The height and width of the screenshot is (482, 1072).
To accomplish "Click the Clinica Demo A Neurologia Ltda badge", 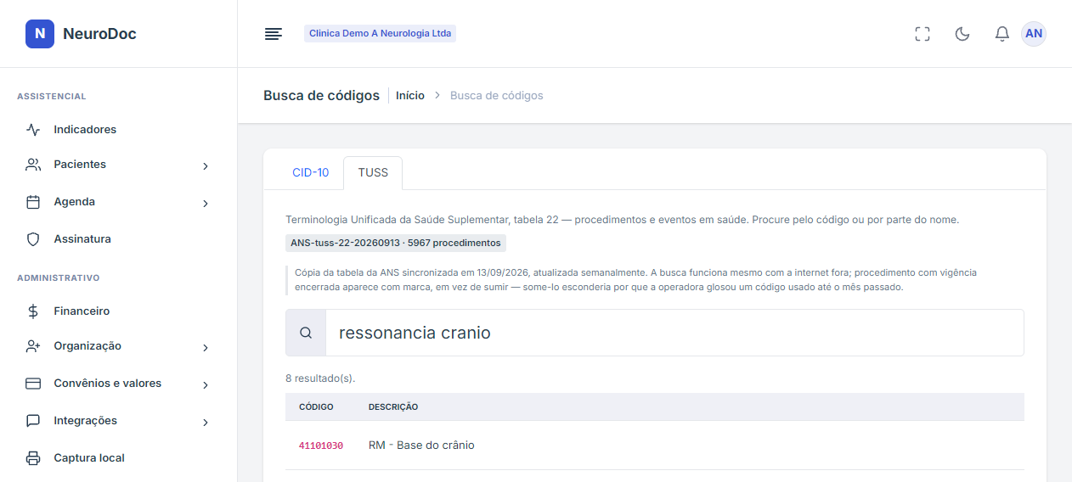I will [x=380, y=34].
